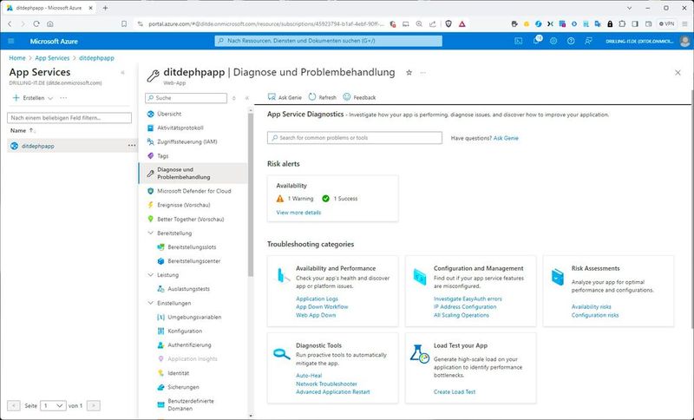
Task: Open the browser home icon
Action: (50, 24)
